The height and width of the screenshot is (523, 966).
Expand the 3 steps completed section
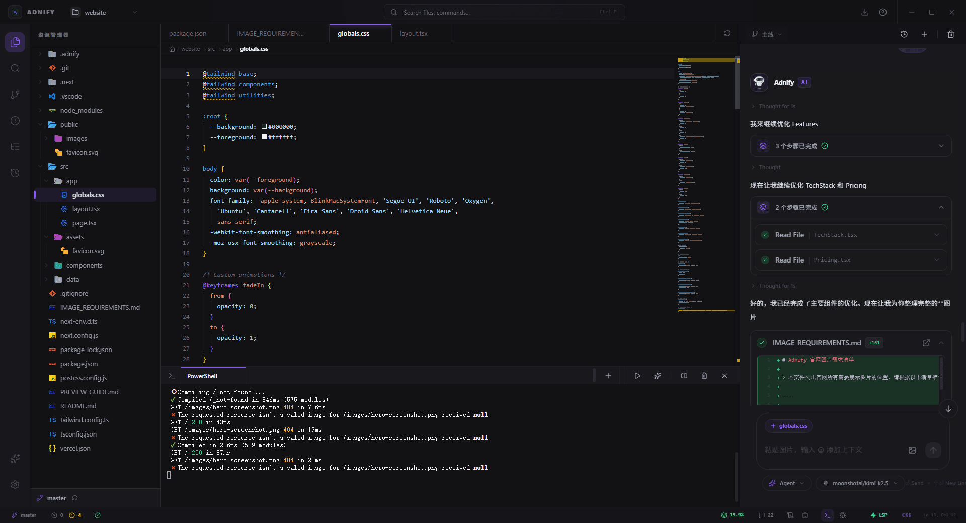941,146
